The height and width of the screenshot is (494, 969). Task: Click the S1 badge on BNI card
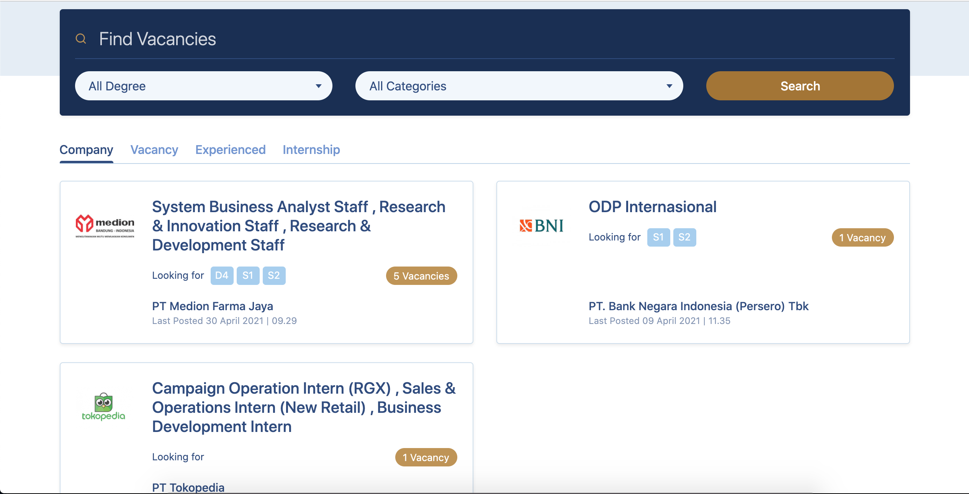point(658,237)
